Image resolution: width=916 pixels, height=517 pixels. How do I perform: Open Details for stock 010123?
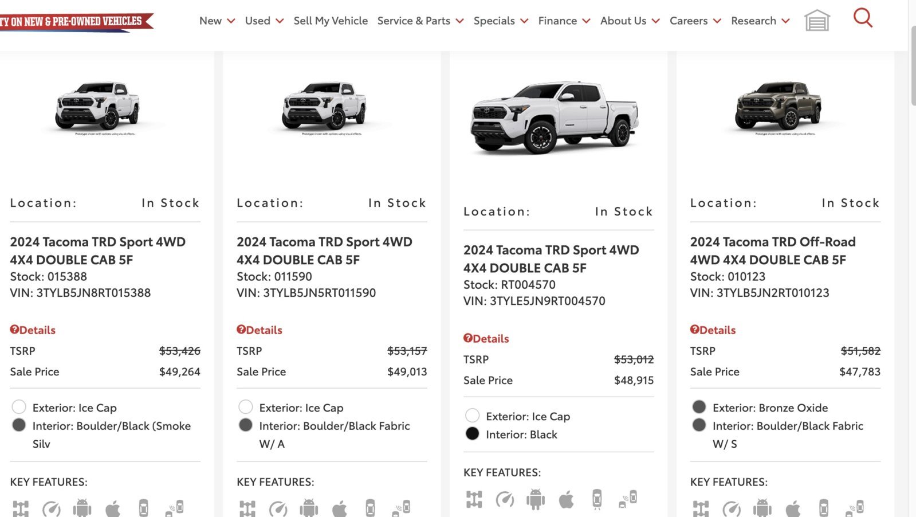(713, 330)
